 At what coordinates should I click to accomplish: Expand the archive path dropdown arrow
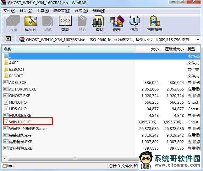pyautogui.click(x=198, y=40)
